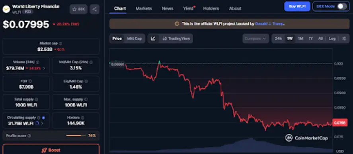This screenshot has width=353, height=154.
Task: Open the Total supply info icon
Action: pyautogui.click(x=37, y=99)
